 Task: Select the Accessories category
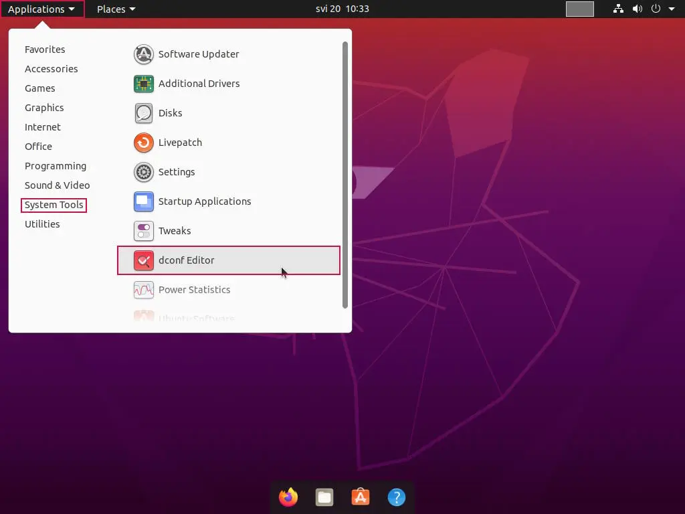tap(51, 69)
